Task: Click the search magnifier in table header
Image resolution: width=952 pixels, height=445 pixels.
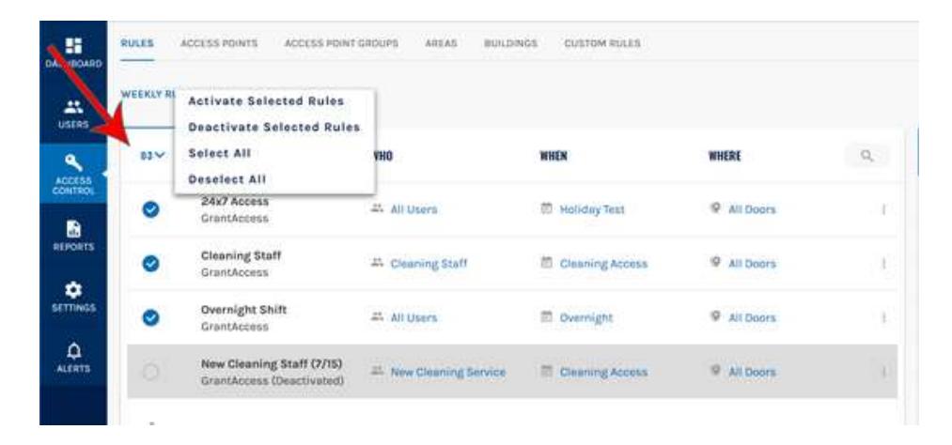Action: (x=867, y=157)
